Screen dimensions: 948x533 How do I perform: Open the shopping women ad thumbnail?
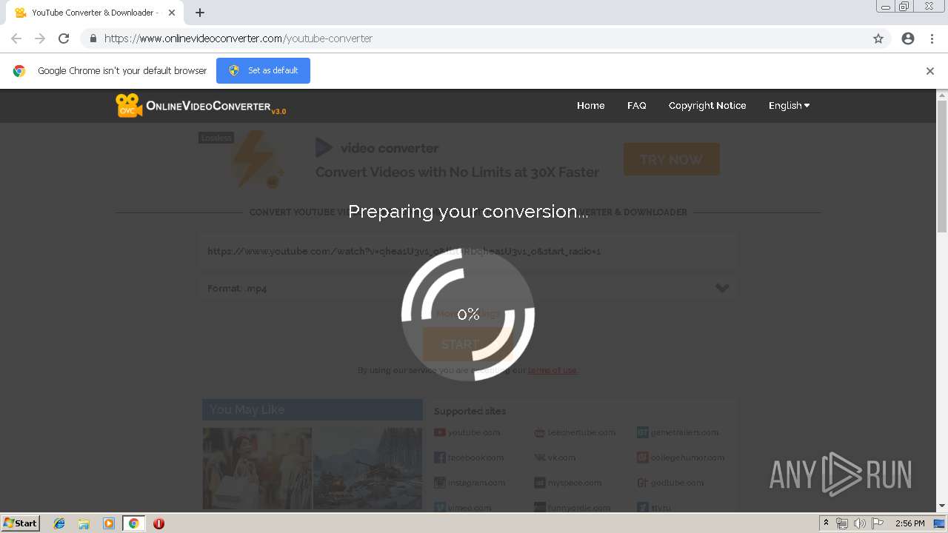click(257, 468)
